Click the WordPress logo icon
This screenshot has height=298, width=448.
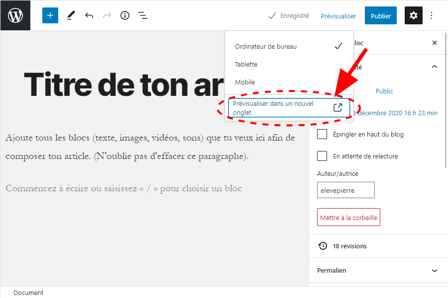pos(15,15)
